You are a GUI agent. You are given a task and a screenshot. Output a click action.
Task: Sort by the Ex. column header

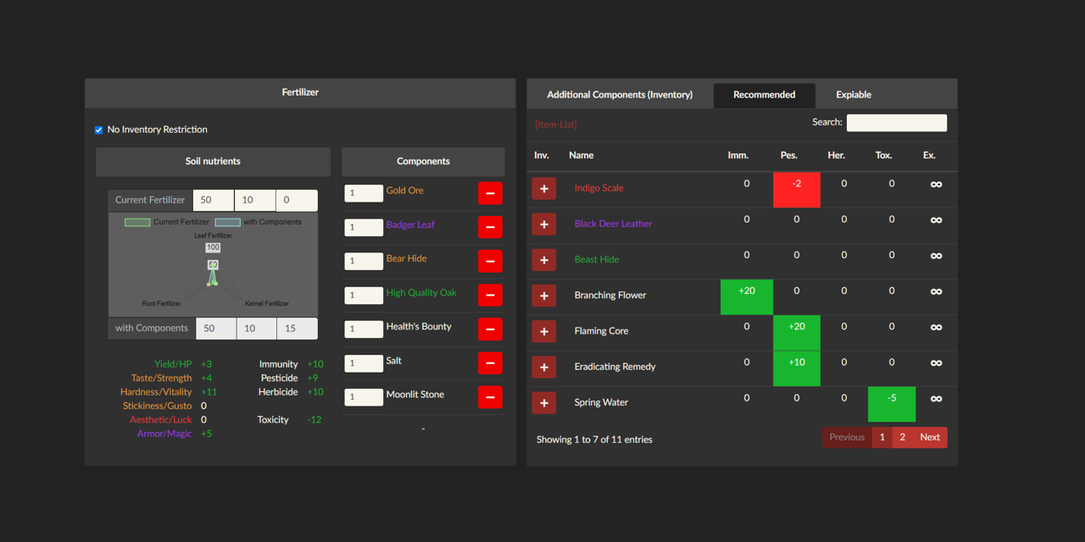(x=930, y=155)
